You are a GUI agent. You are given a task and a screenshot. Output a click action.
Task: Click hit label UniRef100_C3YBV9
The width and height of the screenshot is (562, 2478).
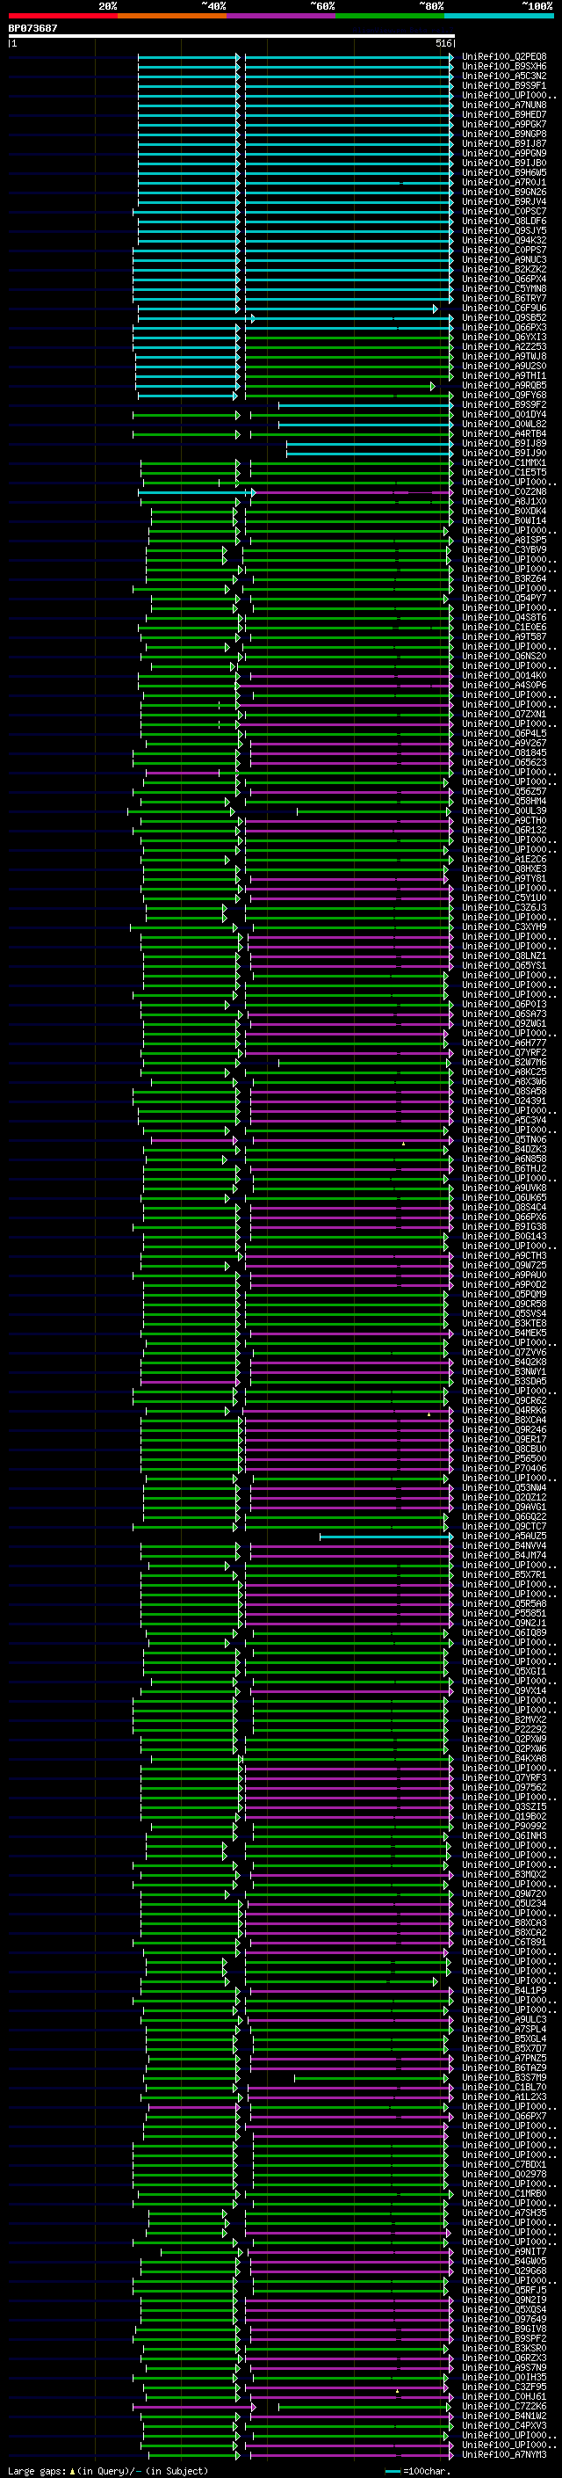click(x=504, y=550)
